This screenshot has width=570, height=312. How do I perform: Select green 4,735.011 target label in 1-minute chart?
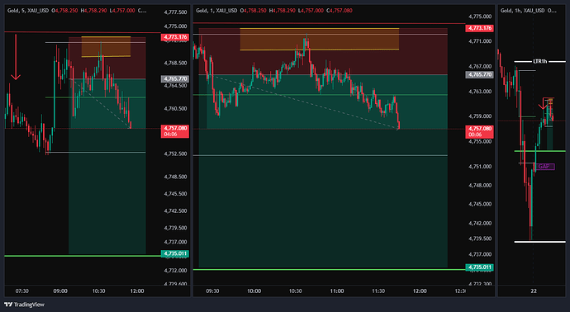coord(479,267)
